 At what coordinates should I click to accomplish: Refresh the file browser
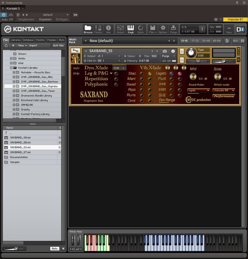click(6, 46)
